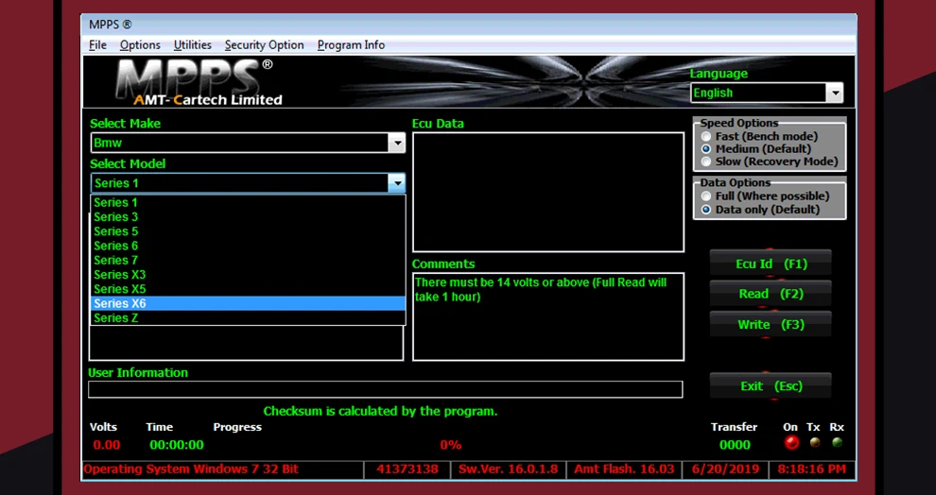Click the 00:00:00 time reading
The height and width of the screenshot is (495, 936).
coord(177,445)
